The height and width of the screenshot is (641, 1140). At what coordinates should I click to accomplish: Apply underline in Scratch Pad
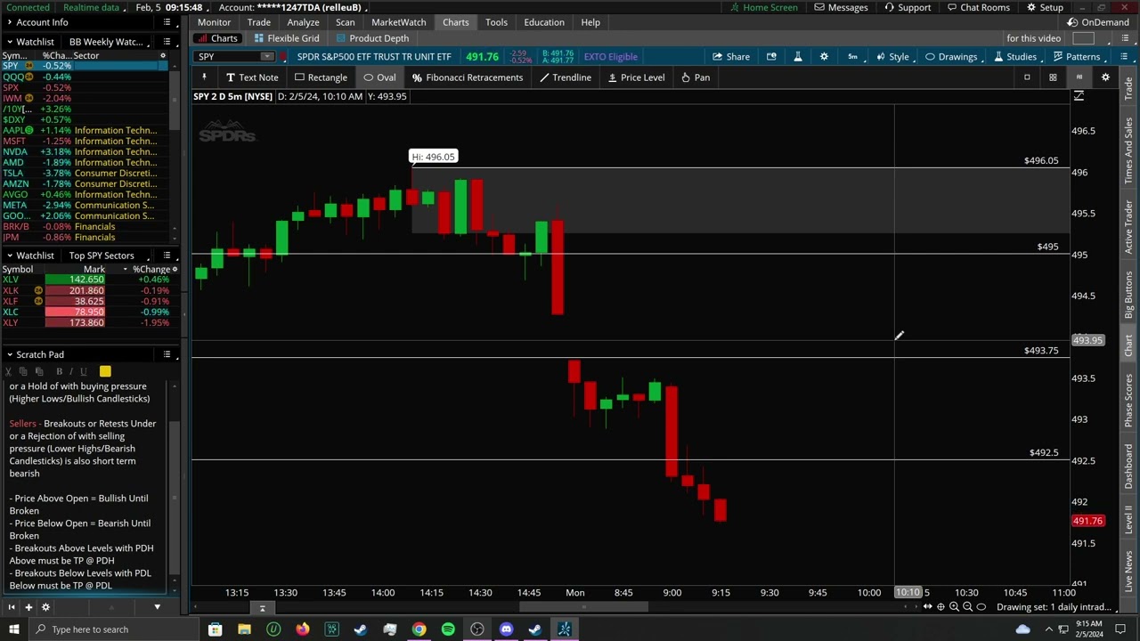tap(84, 371)
